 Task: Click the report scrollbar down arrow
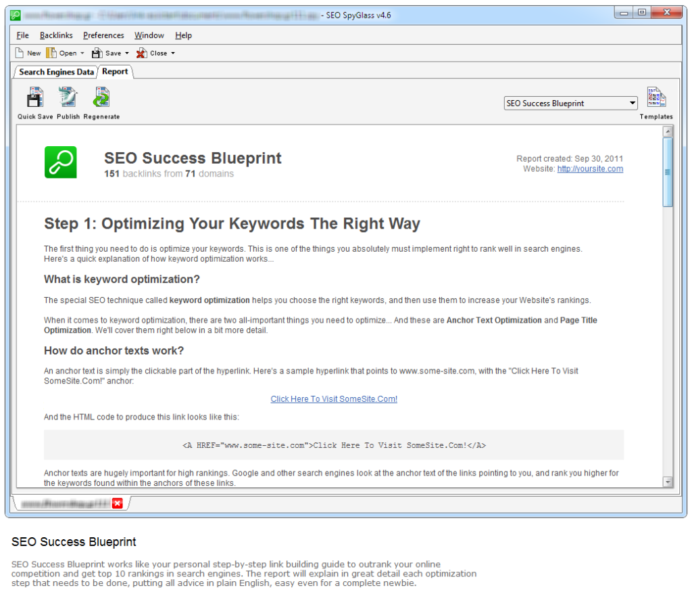point(668,482)
